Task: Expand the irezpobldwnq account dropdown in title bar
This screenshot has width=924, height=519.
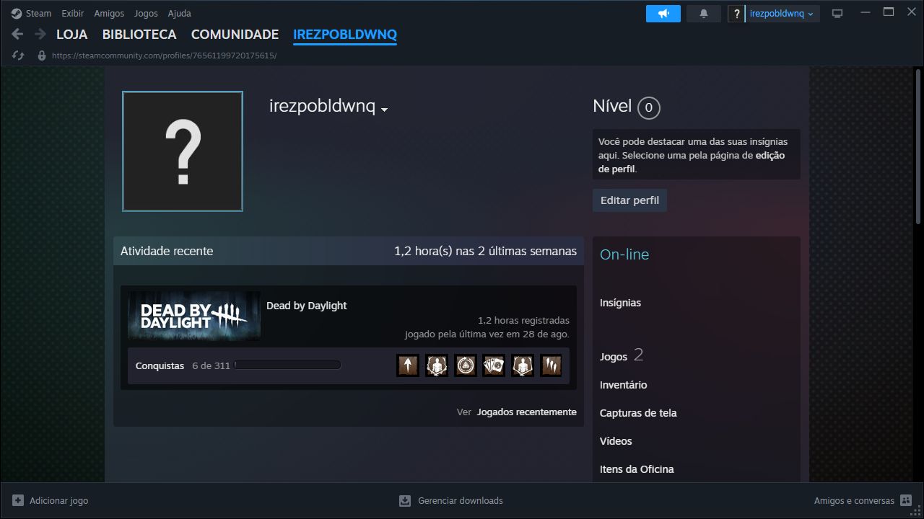Action: [782, 14]
